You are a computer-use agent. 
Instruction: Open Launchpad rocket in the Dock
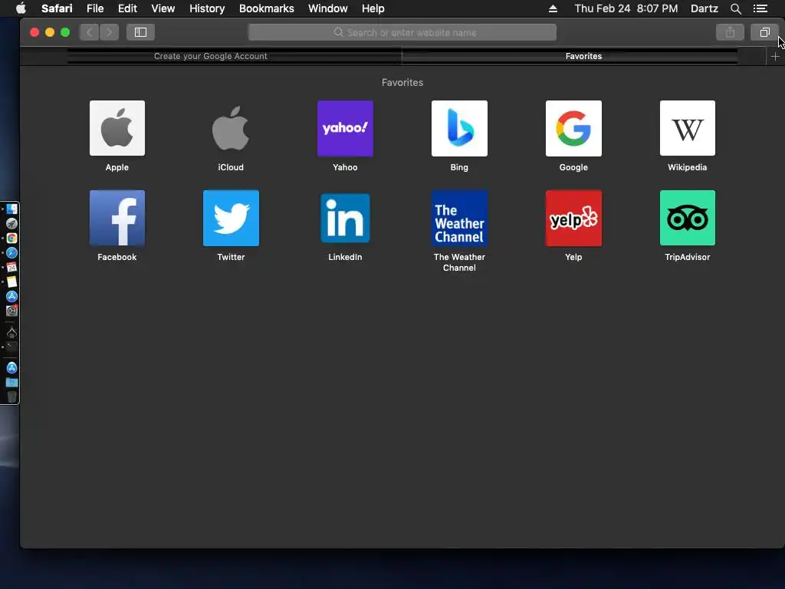click(11, 223)
